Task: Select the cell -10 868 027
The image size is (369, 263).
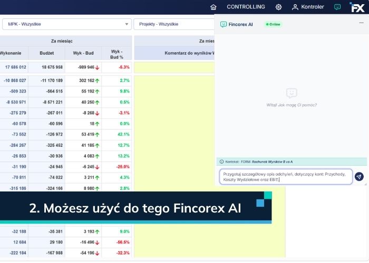Action: [14, 80]
